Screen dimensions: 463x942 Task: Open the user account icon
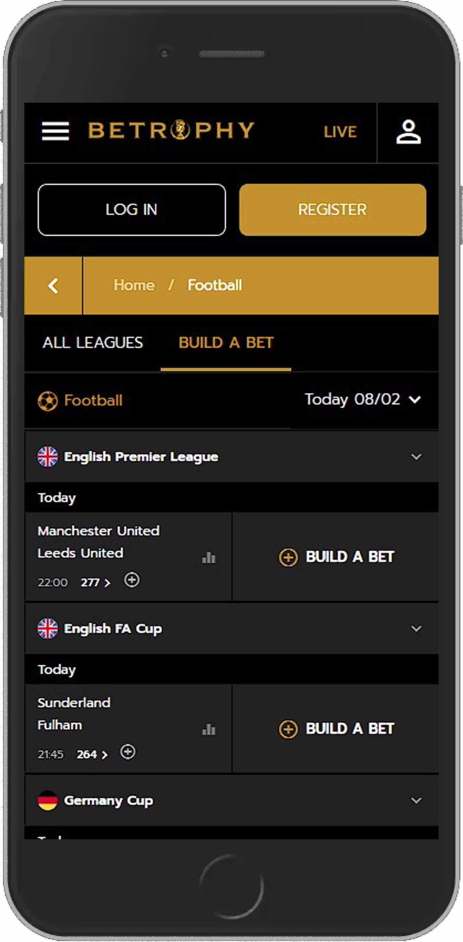[x=408, y=132]
